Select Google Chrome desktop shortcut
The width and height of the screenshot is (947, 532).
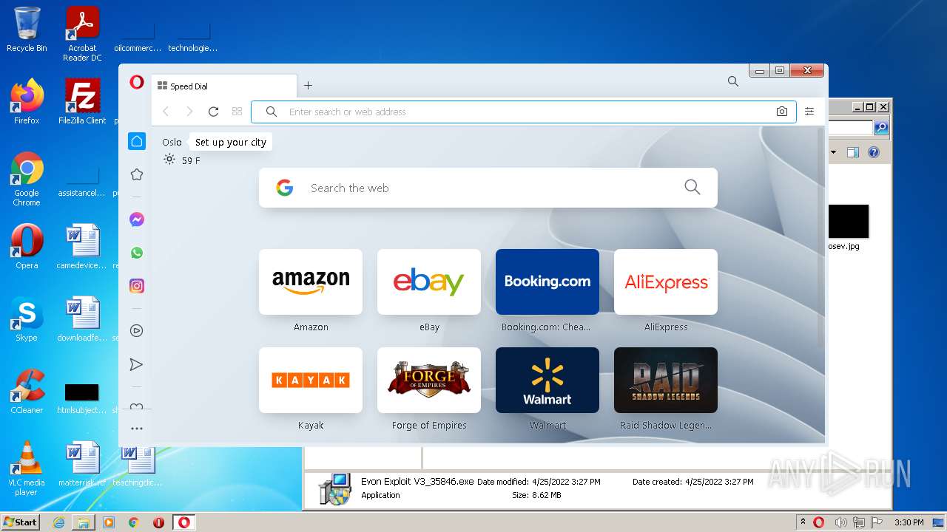[x=27, y=179]
